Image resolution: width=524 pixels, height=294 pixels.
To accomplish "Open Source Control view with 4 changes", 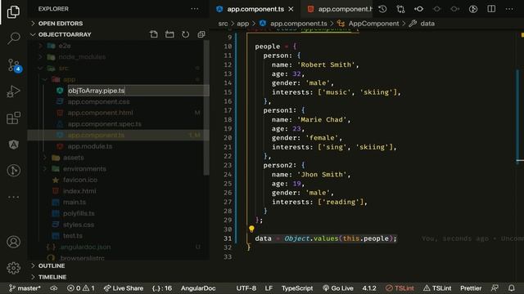I will (x=14, y=65).
